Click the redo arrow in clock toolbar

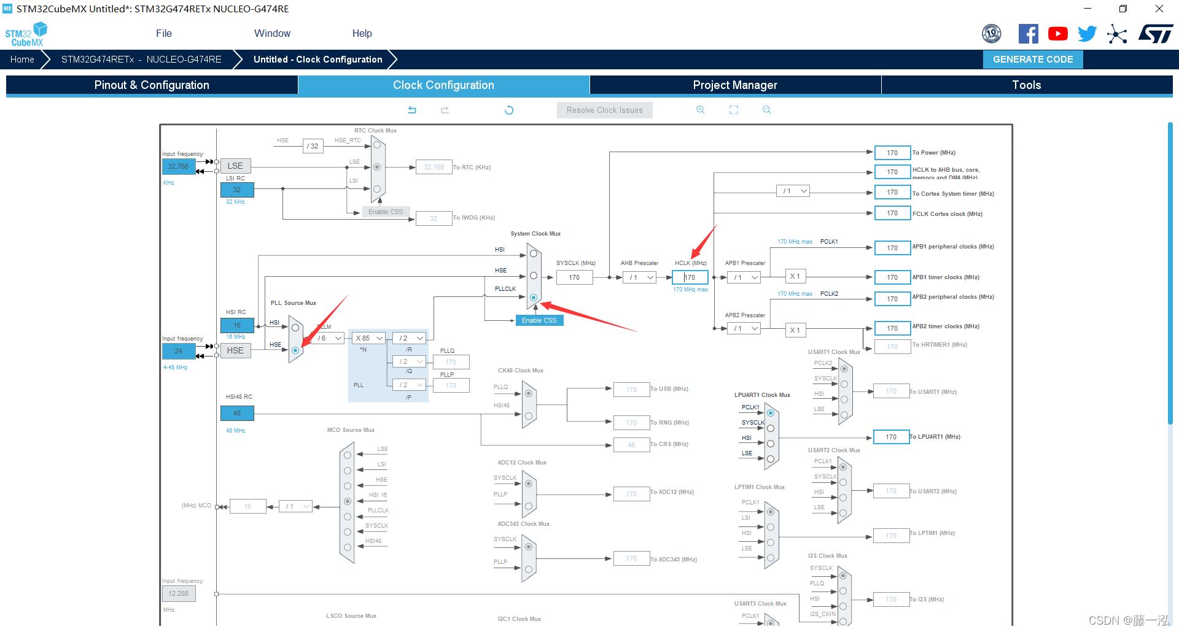[x=445, y=110]
